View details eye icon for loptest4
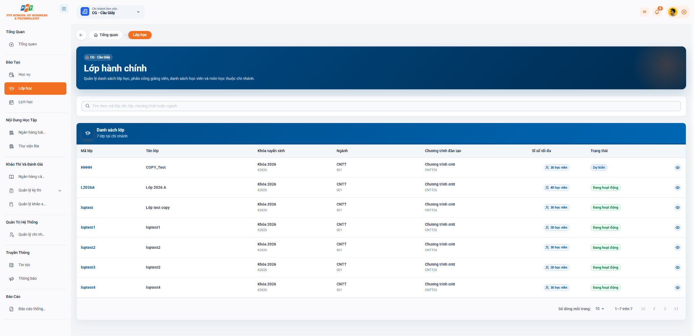 pos(677,288)
